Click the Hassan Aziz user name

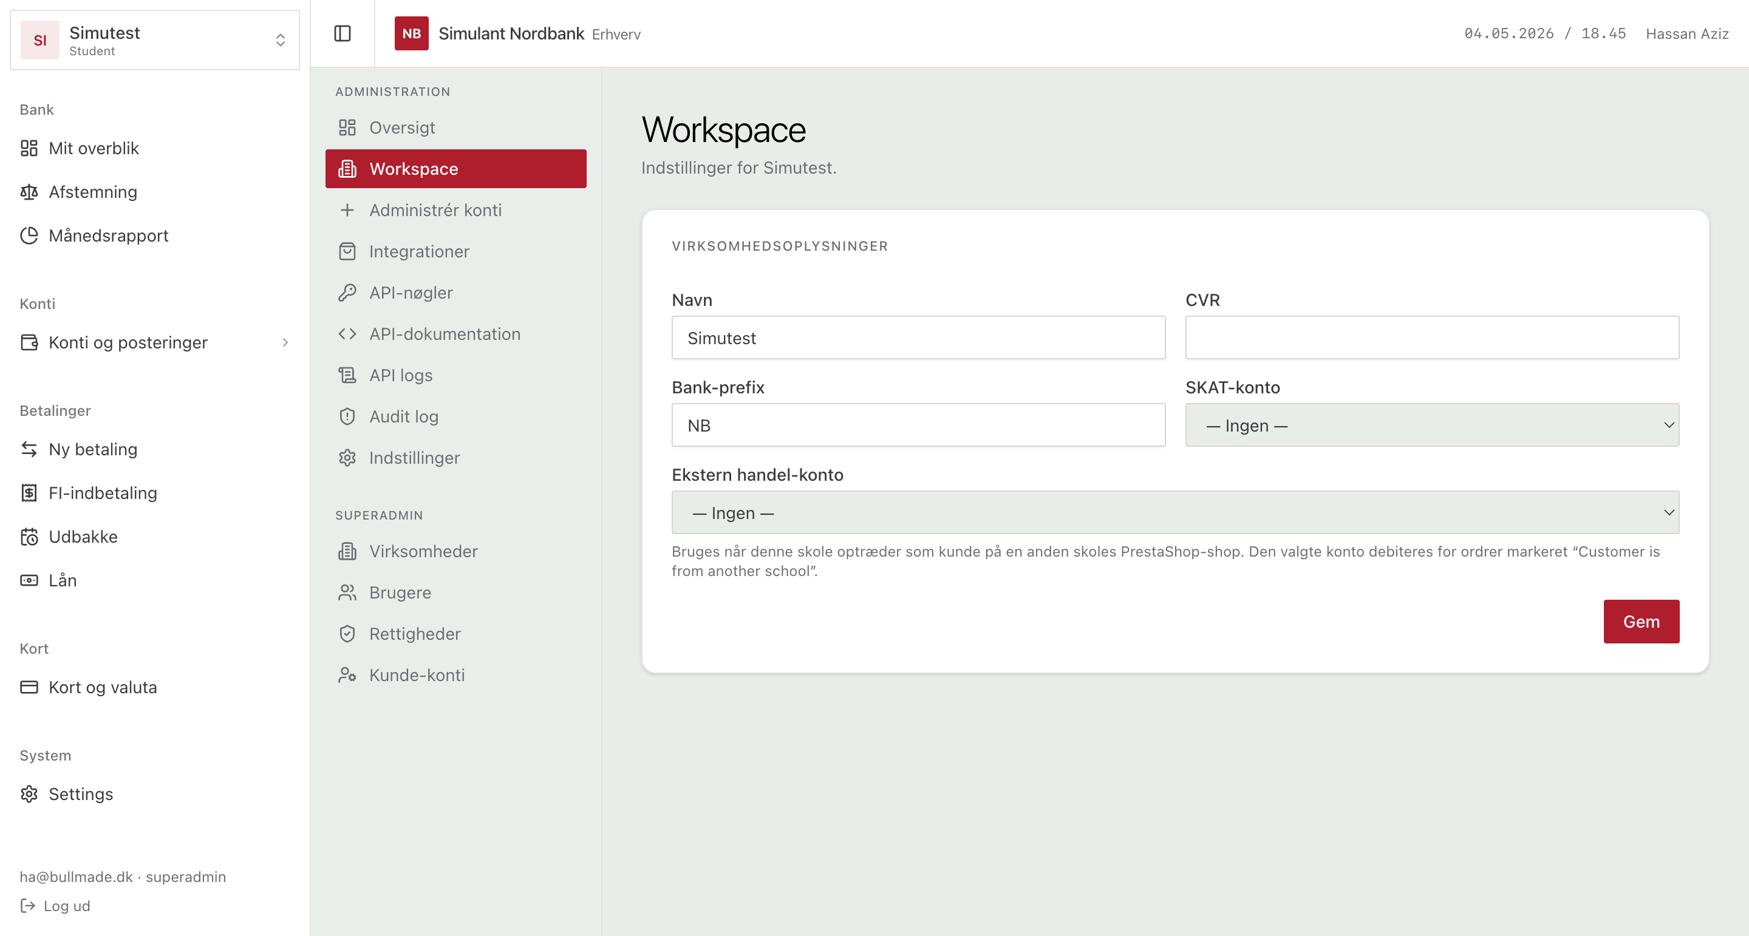[1686, 34]
